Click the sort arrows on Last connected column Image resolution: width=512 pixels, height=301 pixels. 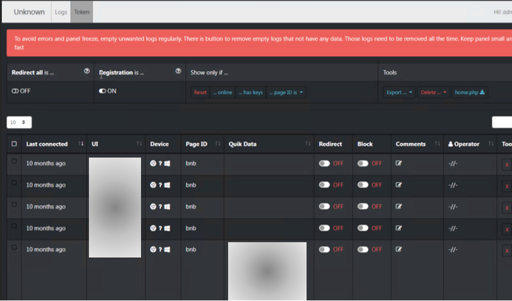pos(81,144)
